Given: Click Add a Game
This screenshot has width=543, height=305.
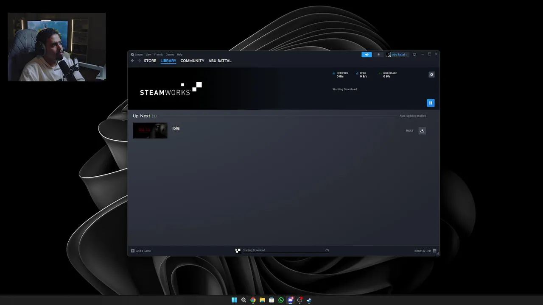Looking at the screenshot, I should 141,251.
